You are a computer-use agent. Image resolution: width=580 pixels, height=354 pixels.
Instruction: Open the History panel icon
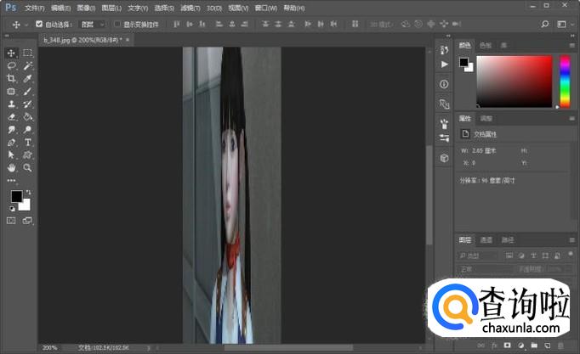[444, 50]
